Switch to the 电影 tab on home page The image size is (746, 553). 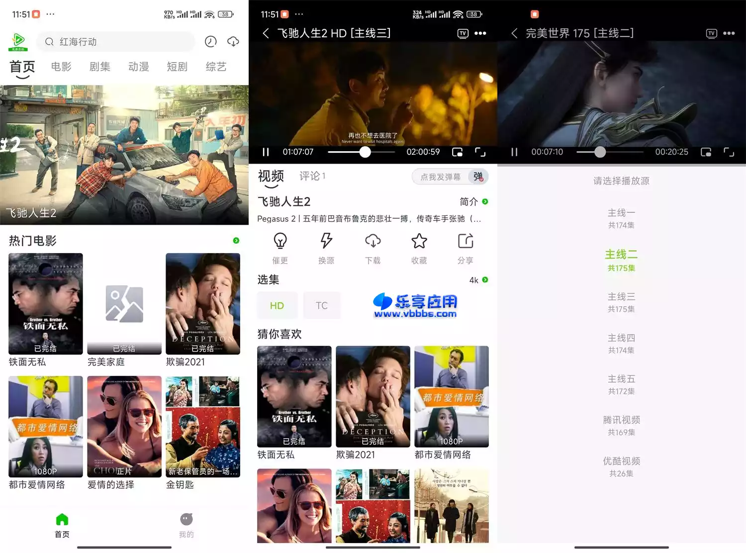[61, 67]
